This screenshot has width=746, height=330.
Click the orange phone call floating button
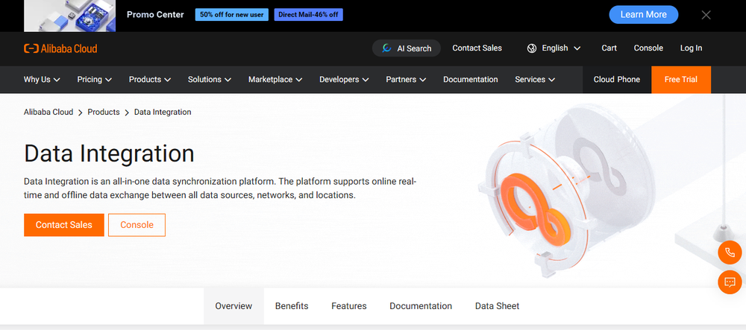click(730, 252)
